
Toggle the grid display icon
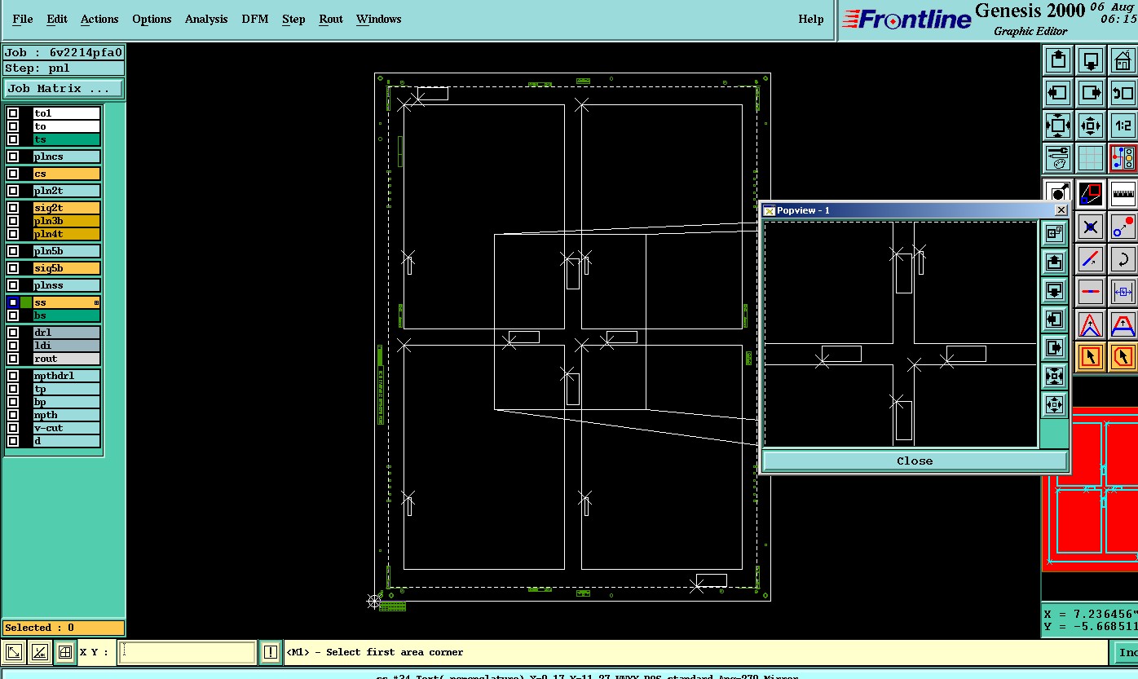pos(1091,158)
